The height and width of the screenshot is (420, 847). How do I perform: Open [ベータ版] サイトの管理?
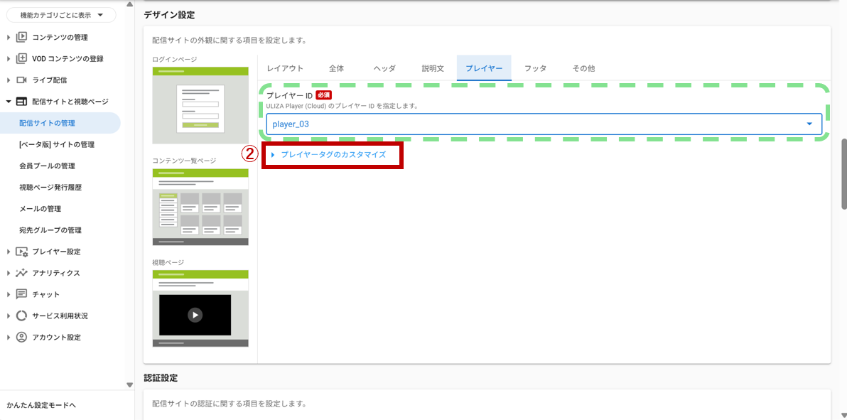(57, 144)
